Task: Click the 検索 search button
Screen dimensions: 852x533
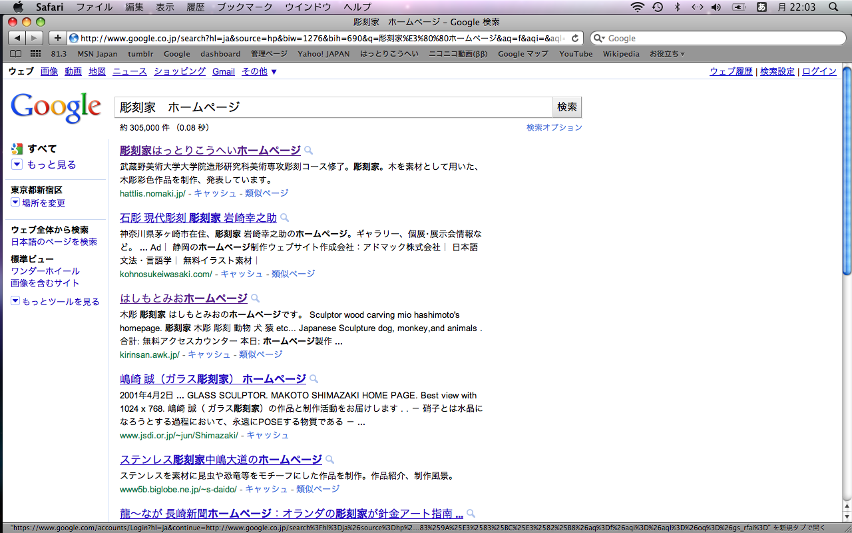Action: (567, 107)
